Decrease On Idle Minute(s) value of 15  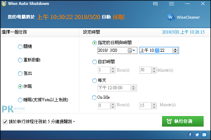pos(154,107)
